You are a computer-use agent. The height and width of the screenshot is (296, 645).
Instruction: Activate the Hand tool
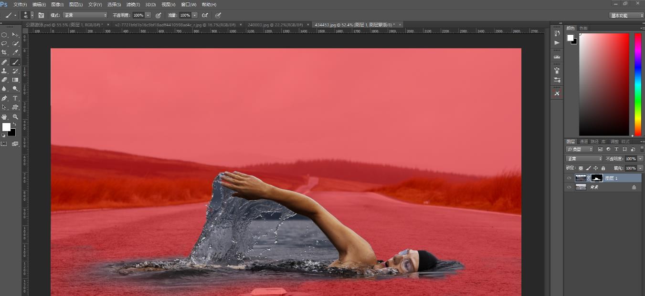tap(4, 117)
